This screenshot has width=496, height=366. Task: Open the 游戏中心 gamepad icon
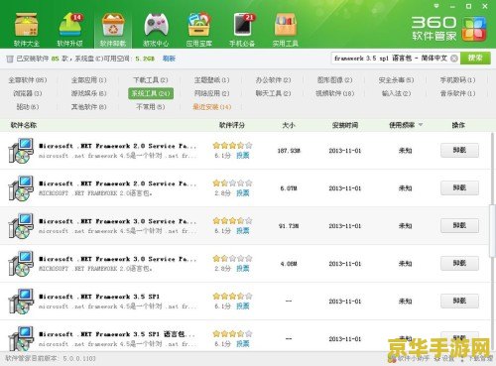(156, 29)
